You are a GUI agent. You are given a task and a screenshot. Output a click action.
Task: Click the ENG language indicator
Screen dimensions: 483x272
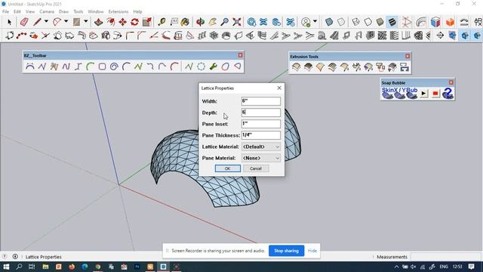click(x=444, y=267)
